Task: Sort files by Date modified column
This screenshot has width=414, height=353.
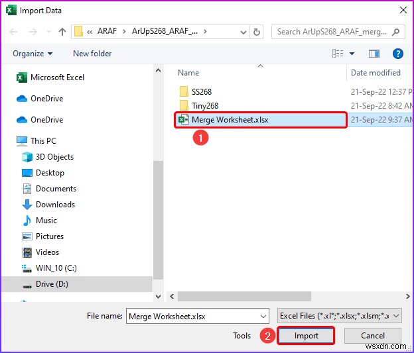Action: [376, 73]
